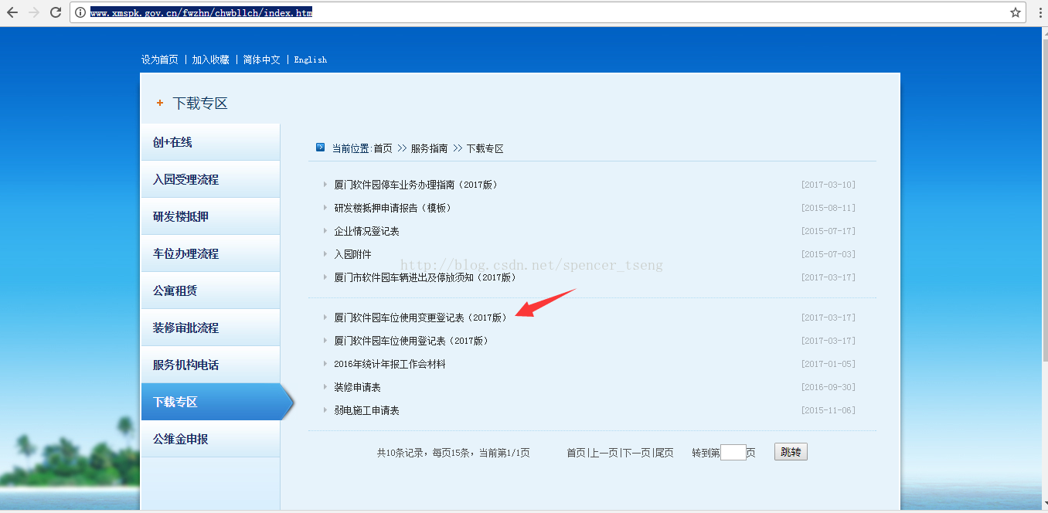This screenshot has height=513, width=1048.
Task: Click the orange plus before 下载专区 heading
Action: coord(160,103)
